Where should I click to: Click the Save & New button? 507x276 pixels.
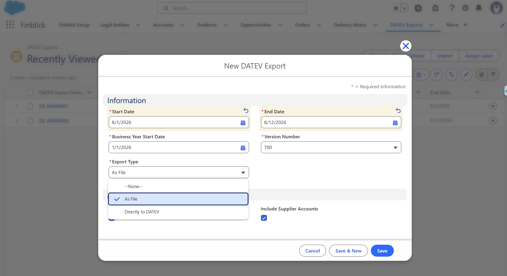(348, 251)
